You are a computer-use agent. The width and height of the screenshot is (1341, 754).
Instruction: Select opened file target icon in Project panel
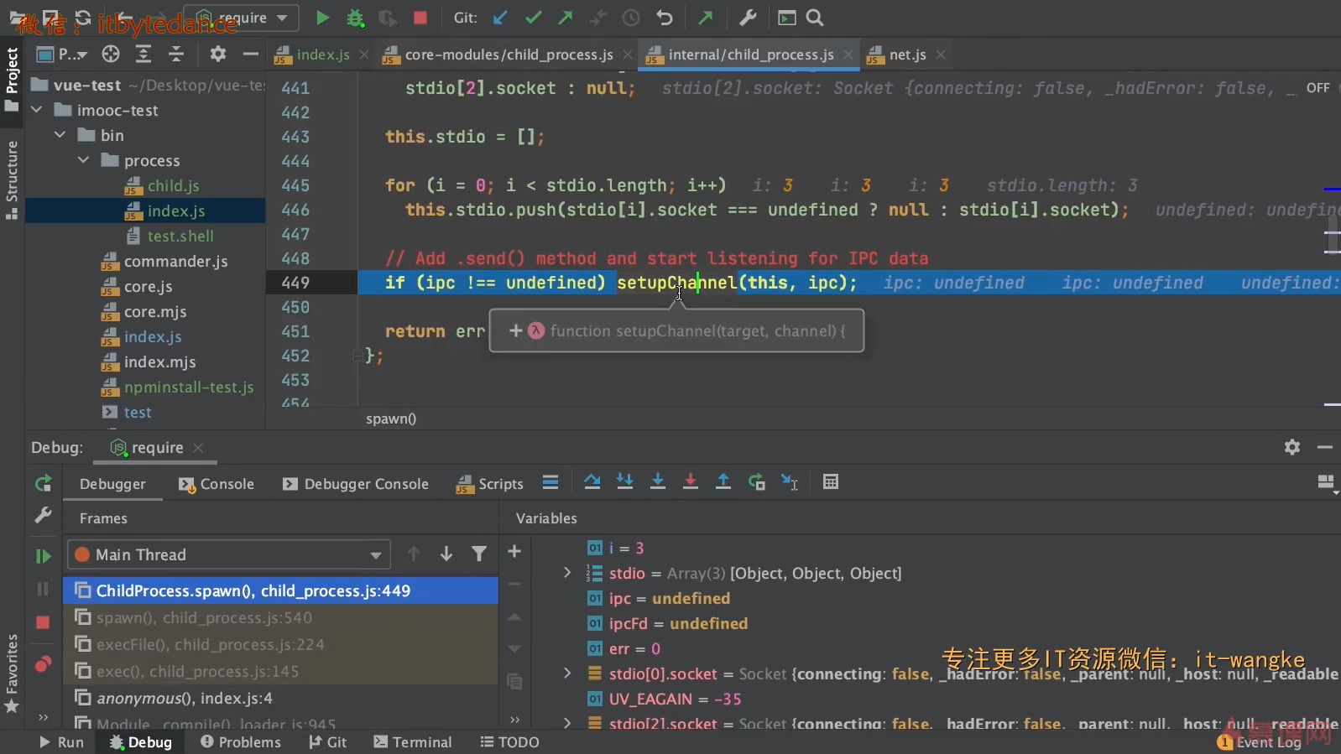(111, 55)
